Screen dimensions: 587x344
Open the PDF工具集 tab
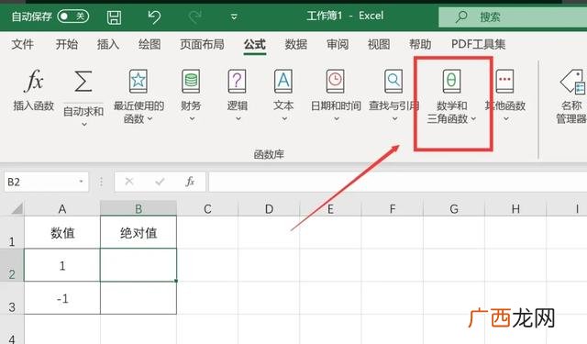pyautogui.click(x=478, y=44)
